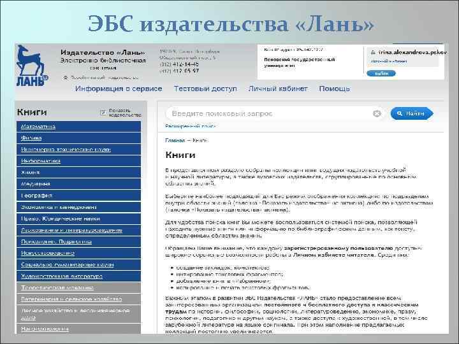Select Экономика и менеджмент category
This screenshot has width=459, height=344.
(79, 207)
